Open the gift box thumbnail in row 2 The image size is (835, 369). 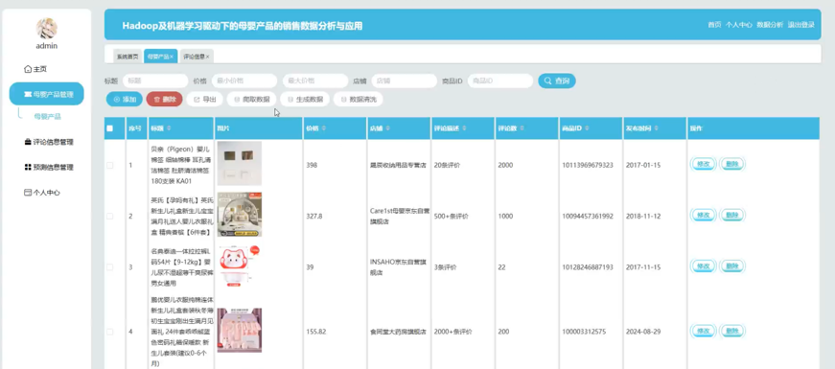[x=239, y=215]
